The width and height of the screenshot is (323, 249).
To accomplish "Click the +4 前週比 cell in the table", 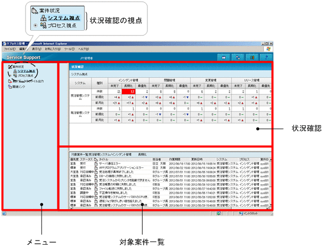I will pos(115,97).
